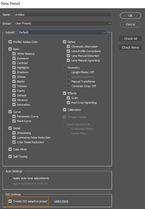Screen dimensions: 145x209
Task: Uncheck the Calibration checkbox
Action: pyautogui.click(x=64, y=110)
